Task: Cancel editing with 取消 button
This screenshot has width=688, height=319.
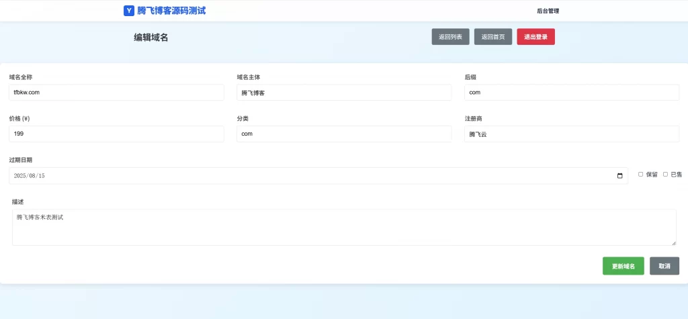Action: [664, 266]
